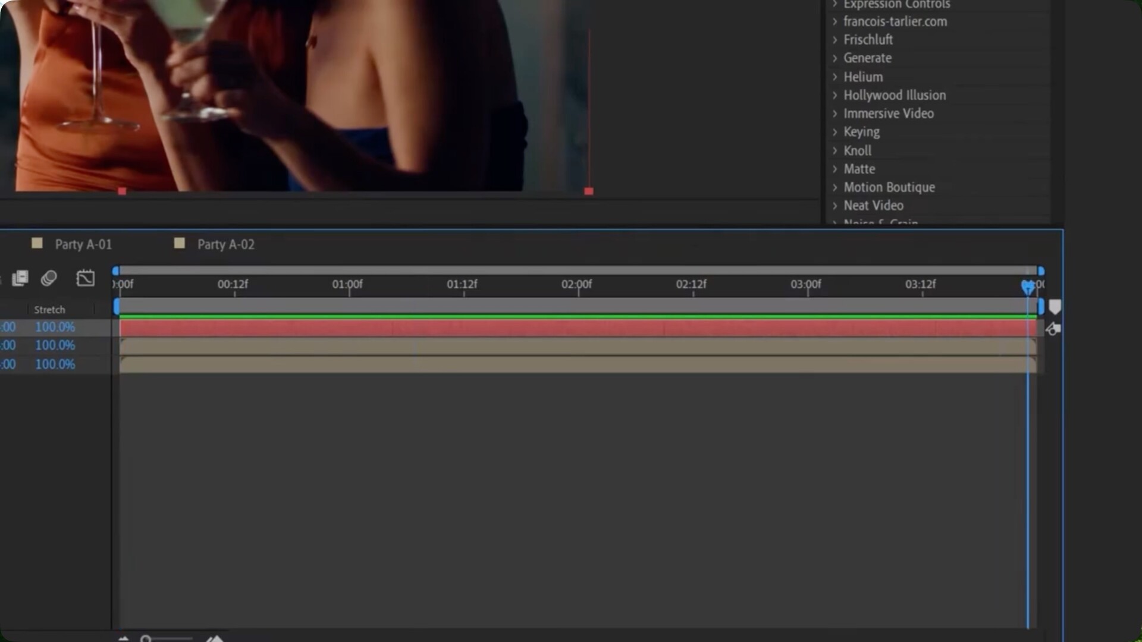Open the Graph Editor
1142x642 pixels.
coord(86,278)
